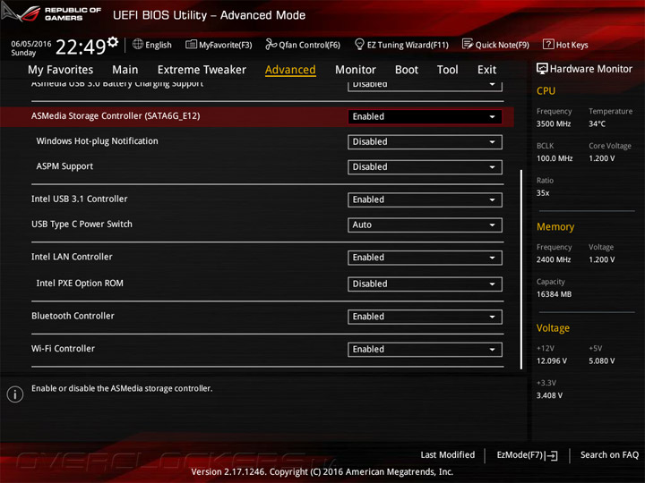Click BCLK value 100.0 MHz

[x=555, y=158]
